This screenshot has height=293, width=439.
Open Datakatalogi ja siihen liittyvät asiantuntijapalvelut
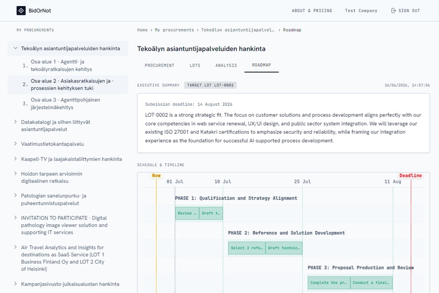pyautogui.click(x=56, y=125)
